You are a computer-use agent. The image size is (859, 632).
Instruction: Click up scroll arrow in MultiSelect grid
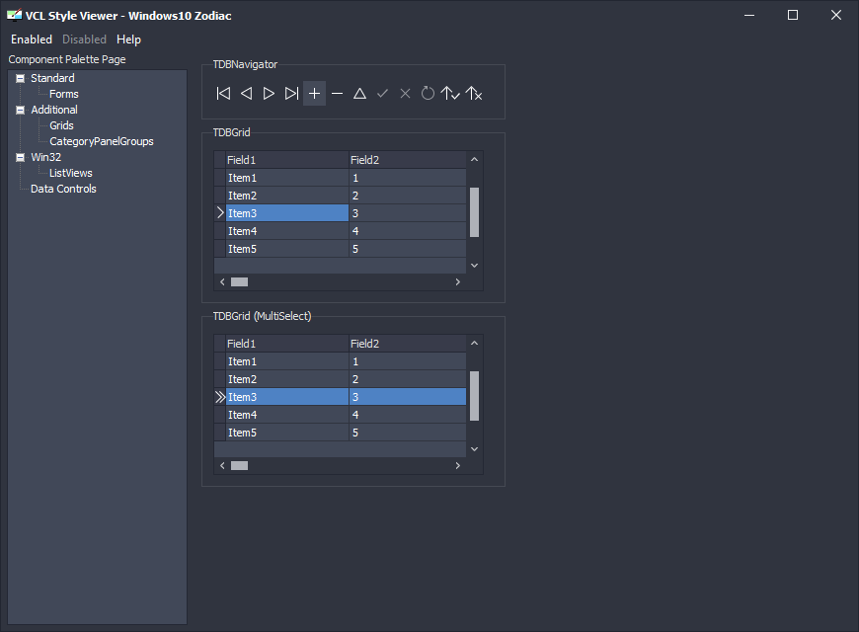tap(474, 343)
